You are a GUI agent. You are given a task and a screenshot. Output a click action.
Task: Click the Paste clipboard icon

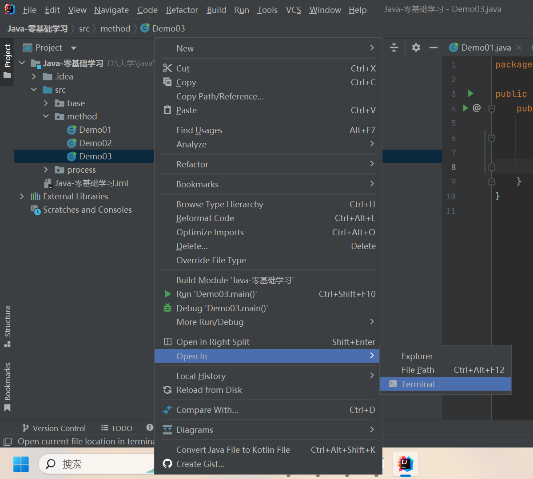coord(167,110)
